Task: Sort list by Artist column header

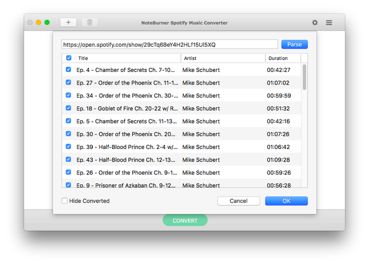Action: 222,58
